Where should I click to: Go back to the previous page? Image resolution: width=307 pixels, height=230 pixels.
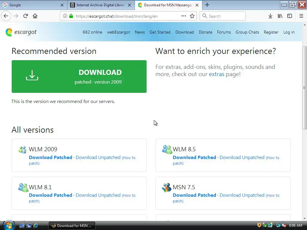point(6,16)
